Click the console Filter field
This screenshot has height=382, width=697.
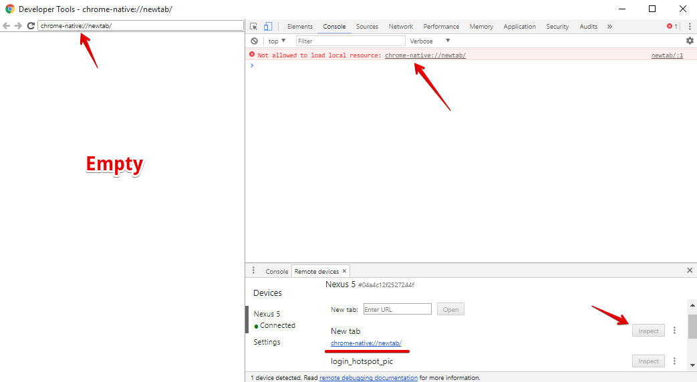click(x=351, y=41)
